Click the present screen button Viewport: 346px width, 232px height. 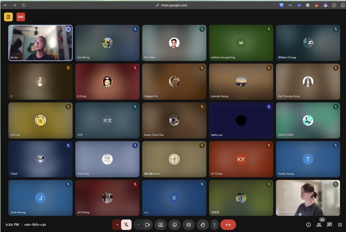(161, 225)
